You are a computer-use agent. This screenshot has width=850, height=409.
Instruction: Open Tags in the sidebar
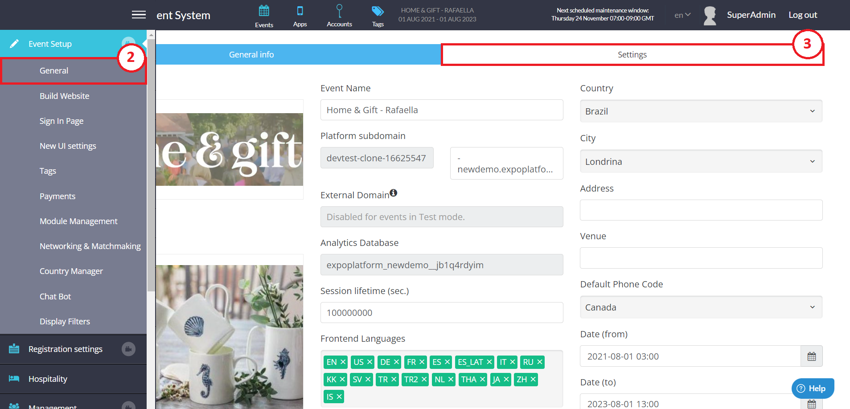(48, 171)
